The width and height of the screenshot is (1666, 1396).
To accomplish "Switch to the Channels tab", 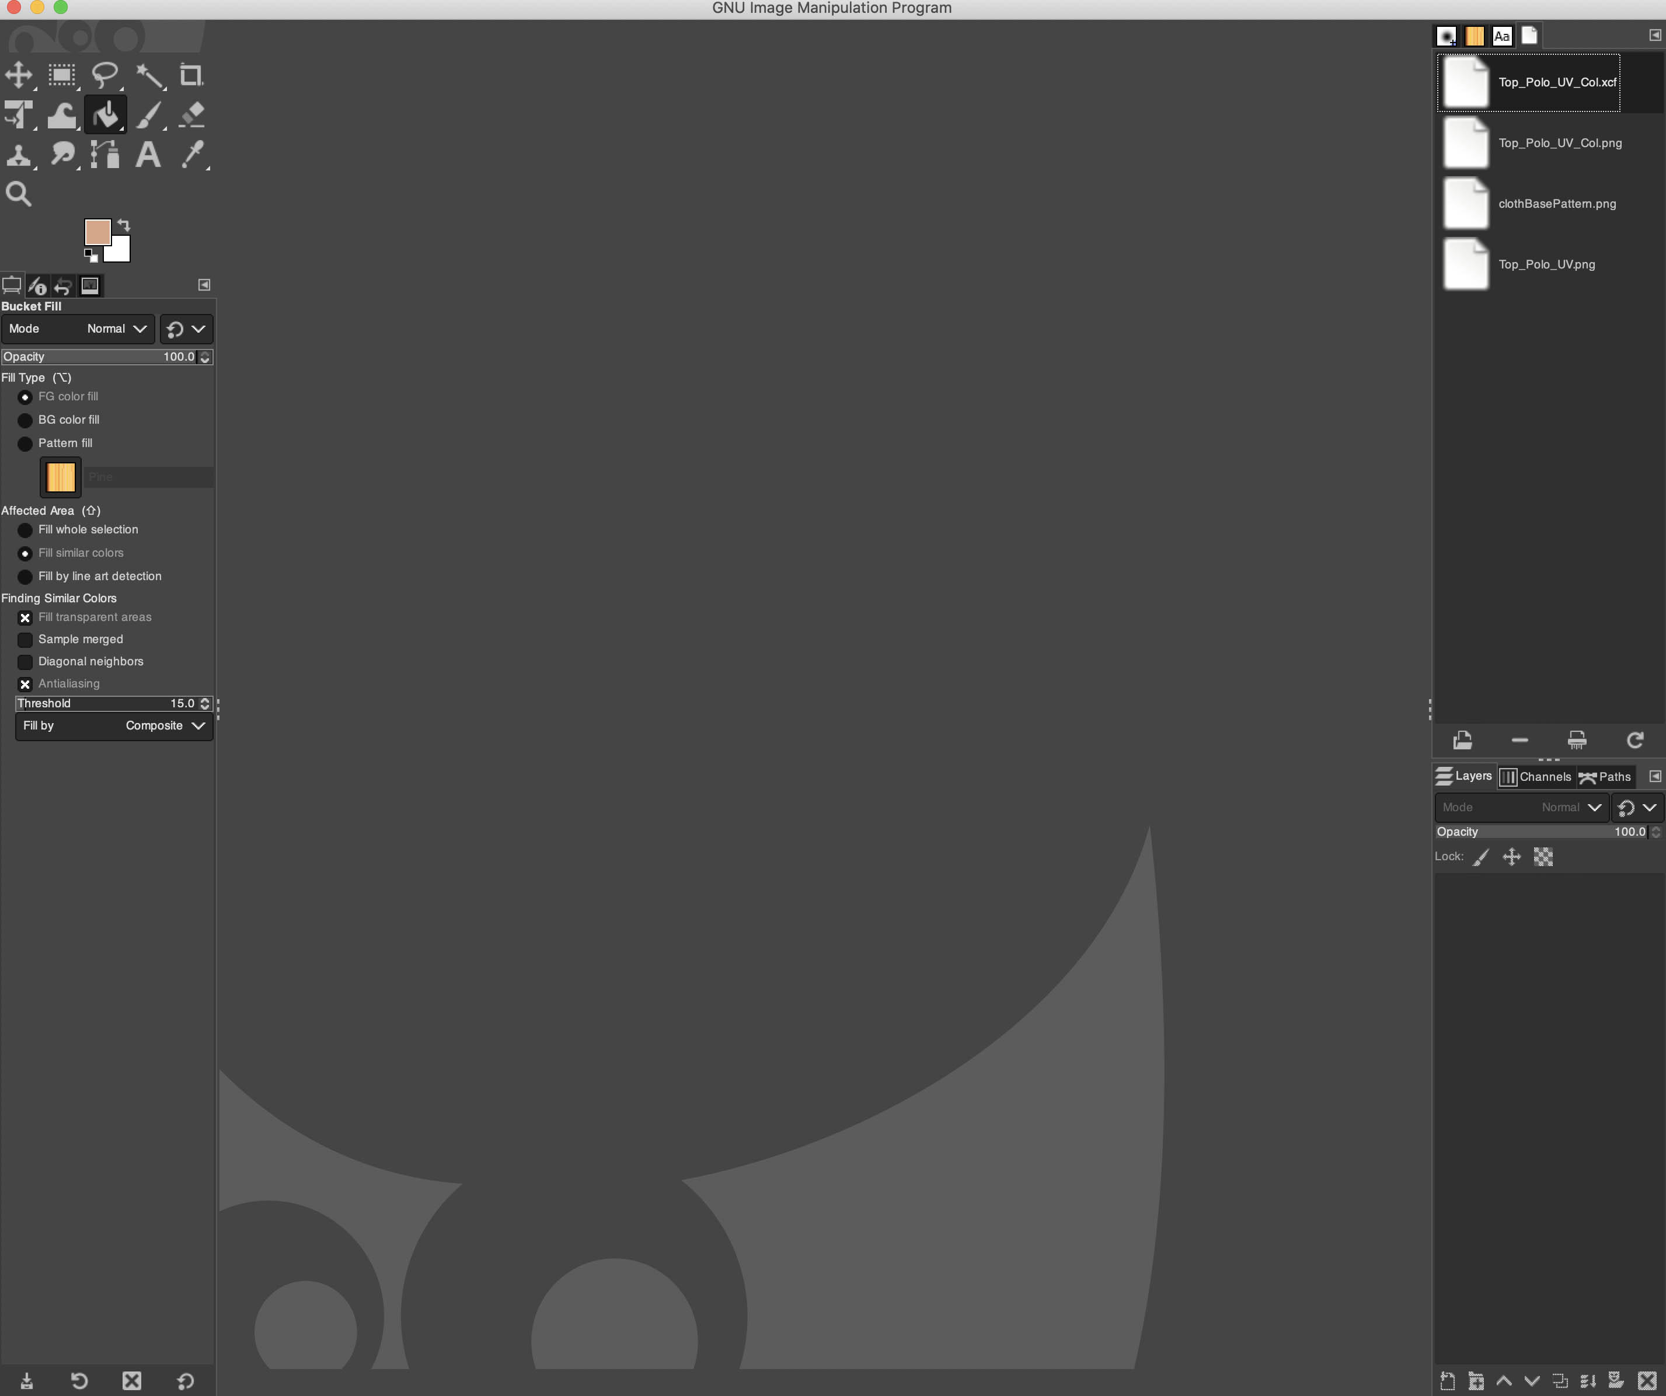I will pyautogui.click(x=1535, y=777).
